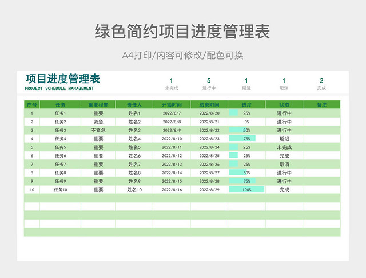Screen dimensions: 366x278
Task: Select the 项目进度管理表 title
Action: (63, 79)
